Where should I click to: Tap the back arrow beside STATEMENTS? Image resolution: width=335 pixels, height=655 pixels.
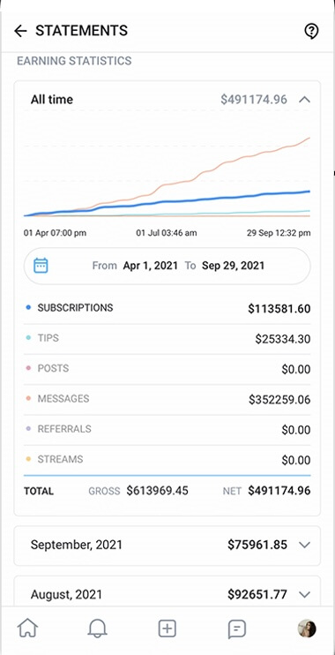click(x=20, y=31)
